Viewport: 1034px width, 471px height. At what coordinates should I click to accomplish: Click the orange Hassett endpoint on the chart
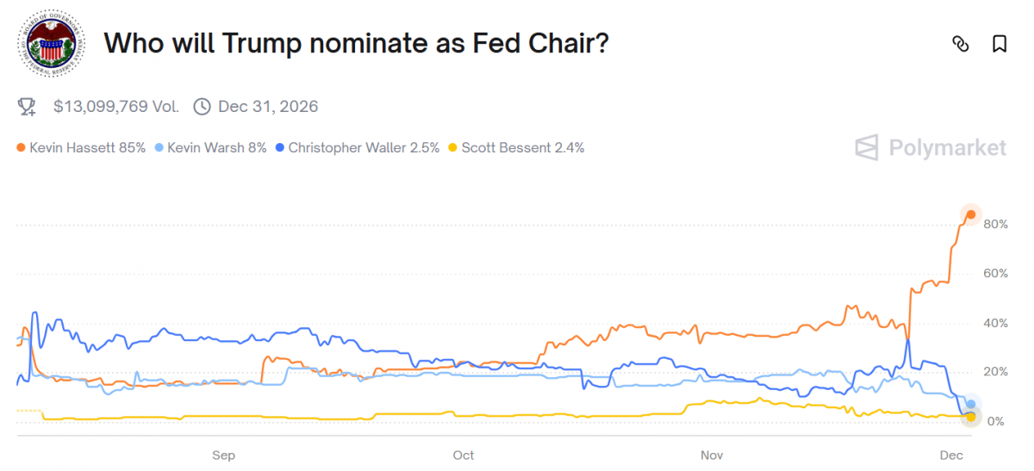coord(970,214)
